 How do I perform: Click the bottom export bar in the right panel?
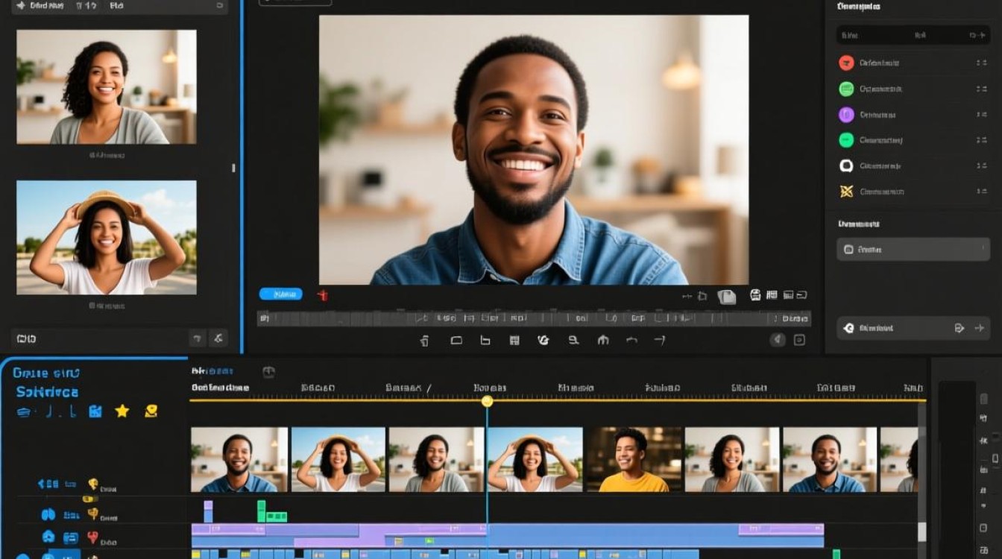[x=913, y=328]
